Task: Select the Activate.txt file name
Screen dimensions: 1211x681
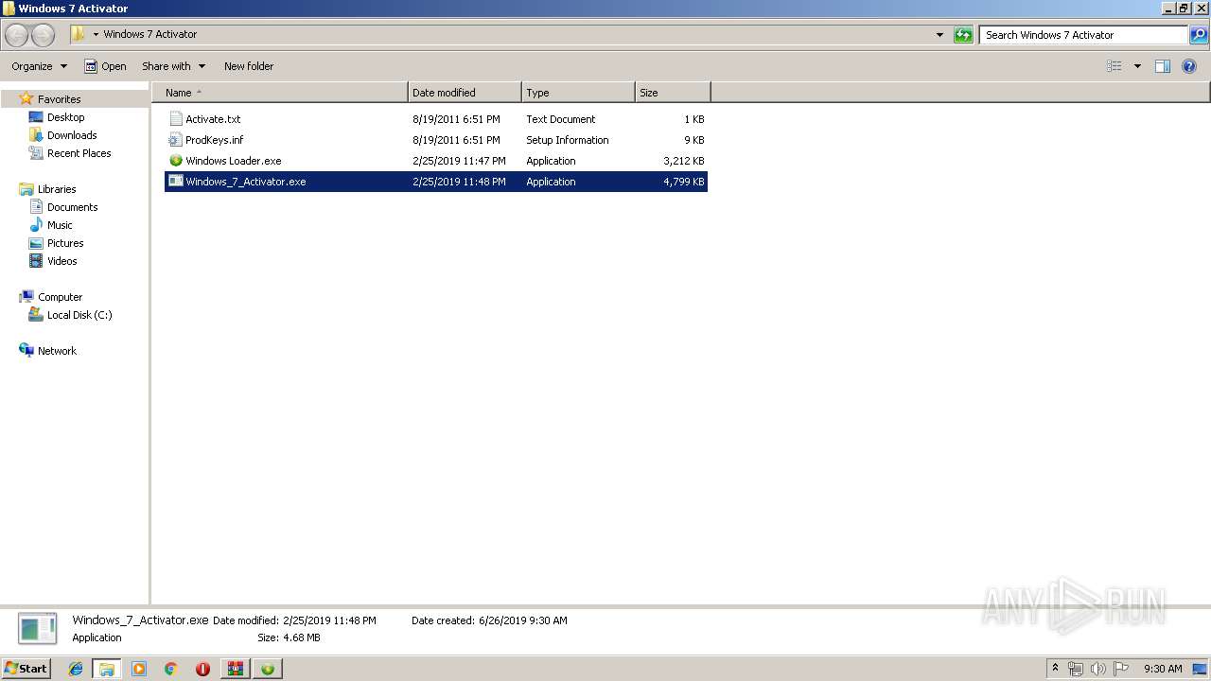Action: 213,119
